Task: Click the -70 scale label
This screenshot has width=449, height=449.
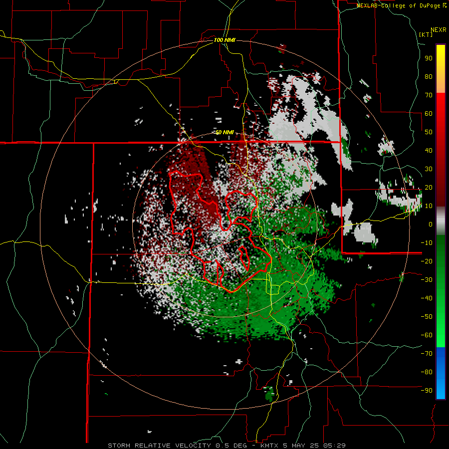Action: coord(427,353)
